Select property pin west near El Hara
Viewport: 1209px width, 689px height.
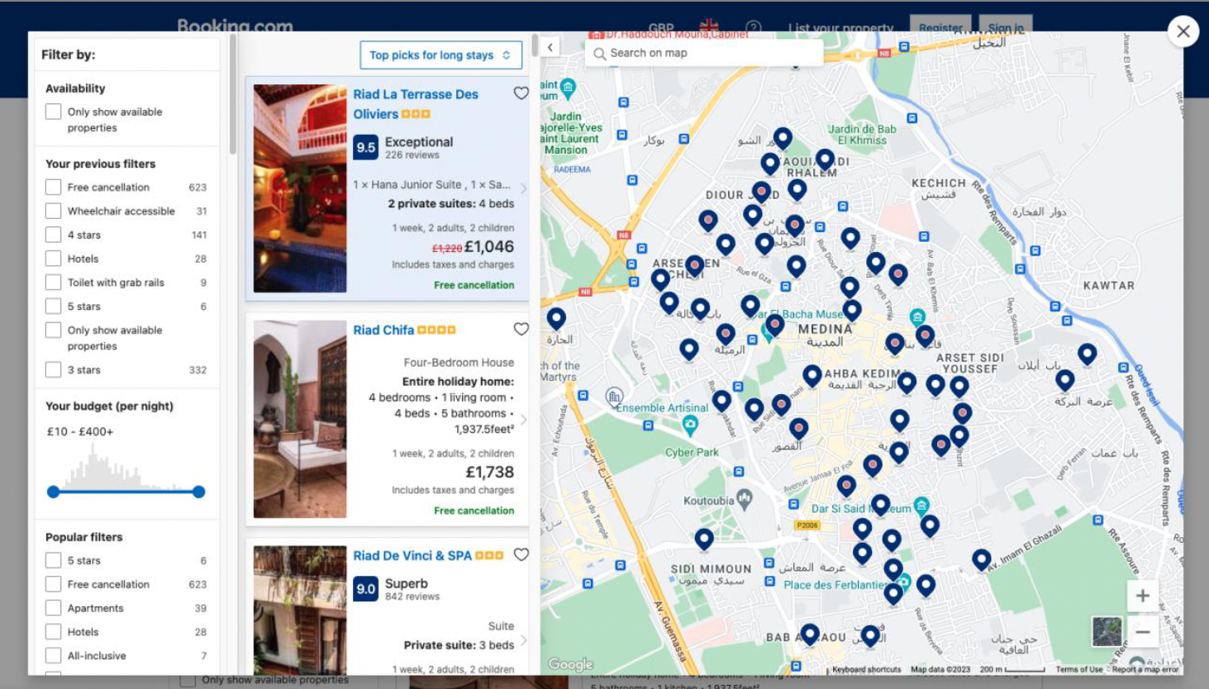click(x=556, y=318)
